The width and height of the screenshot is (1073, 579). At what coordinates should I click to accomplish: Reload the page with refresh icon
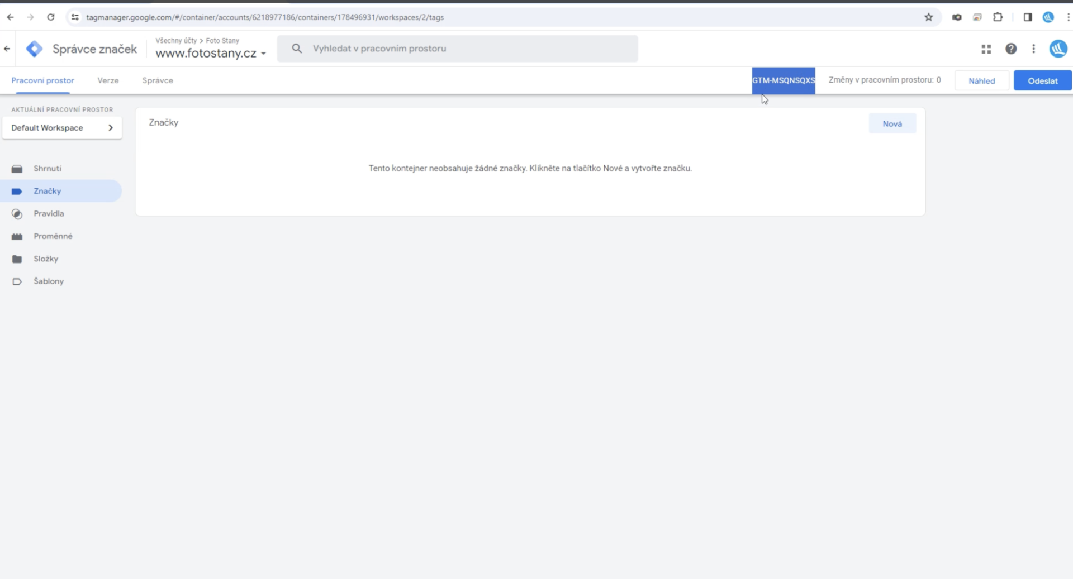pyautogui.click(x=51, y=17)
